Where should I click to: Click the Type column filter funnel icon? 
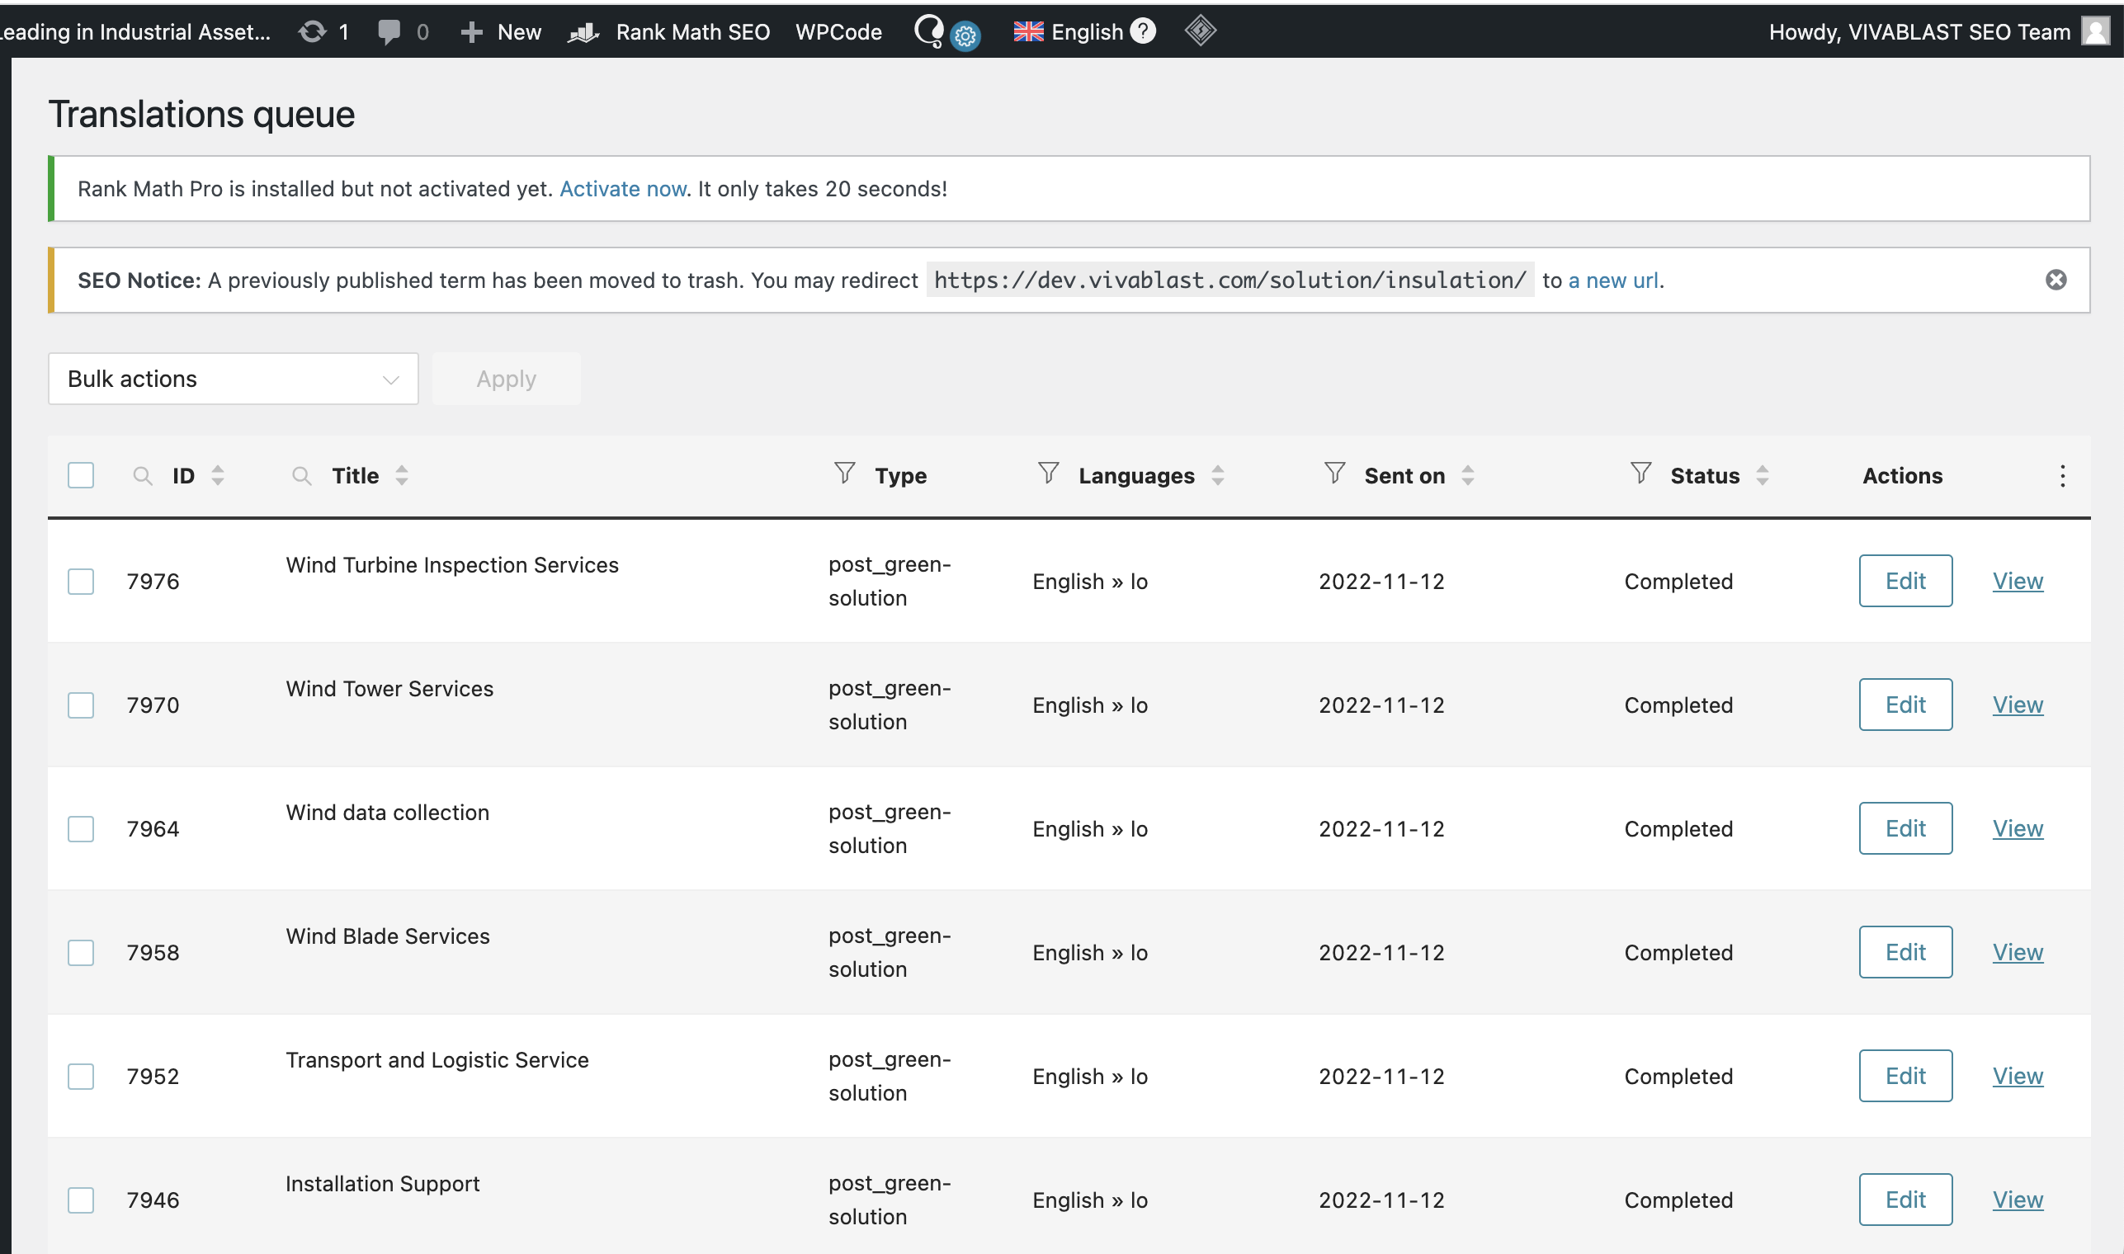click(x=844, y=474)
